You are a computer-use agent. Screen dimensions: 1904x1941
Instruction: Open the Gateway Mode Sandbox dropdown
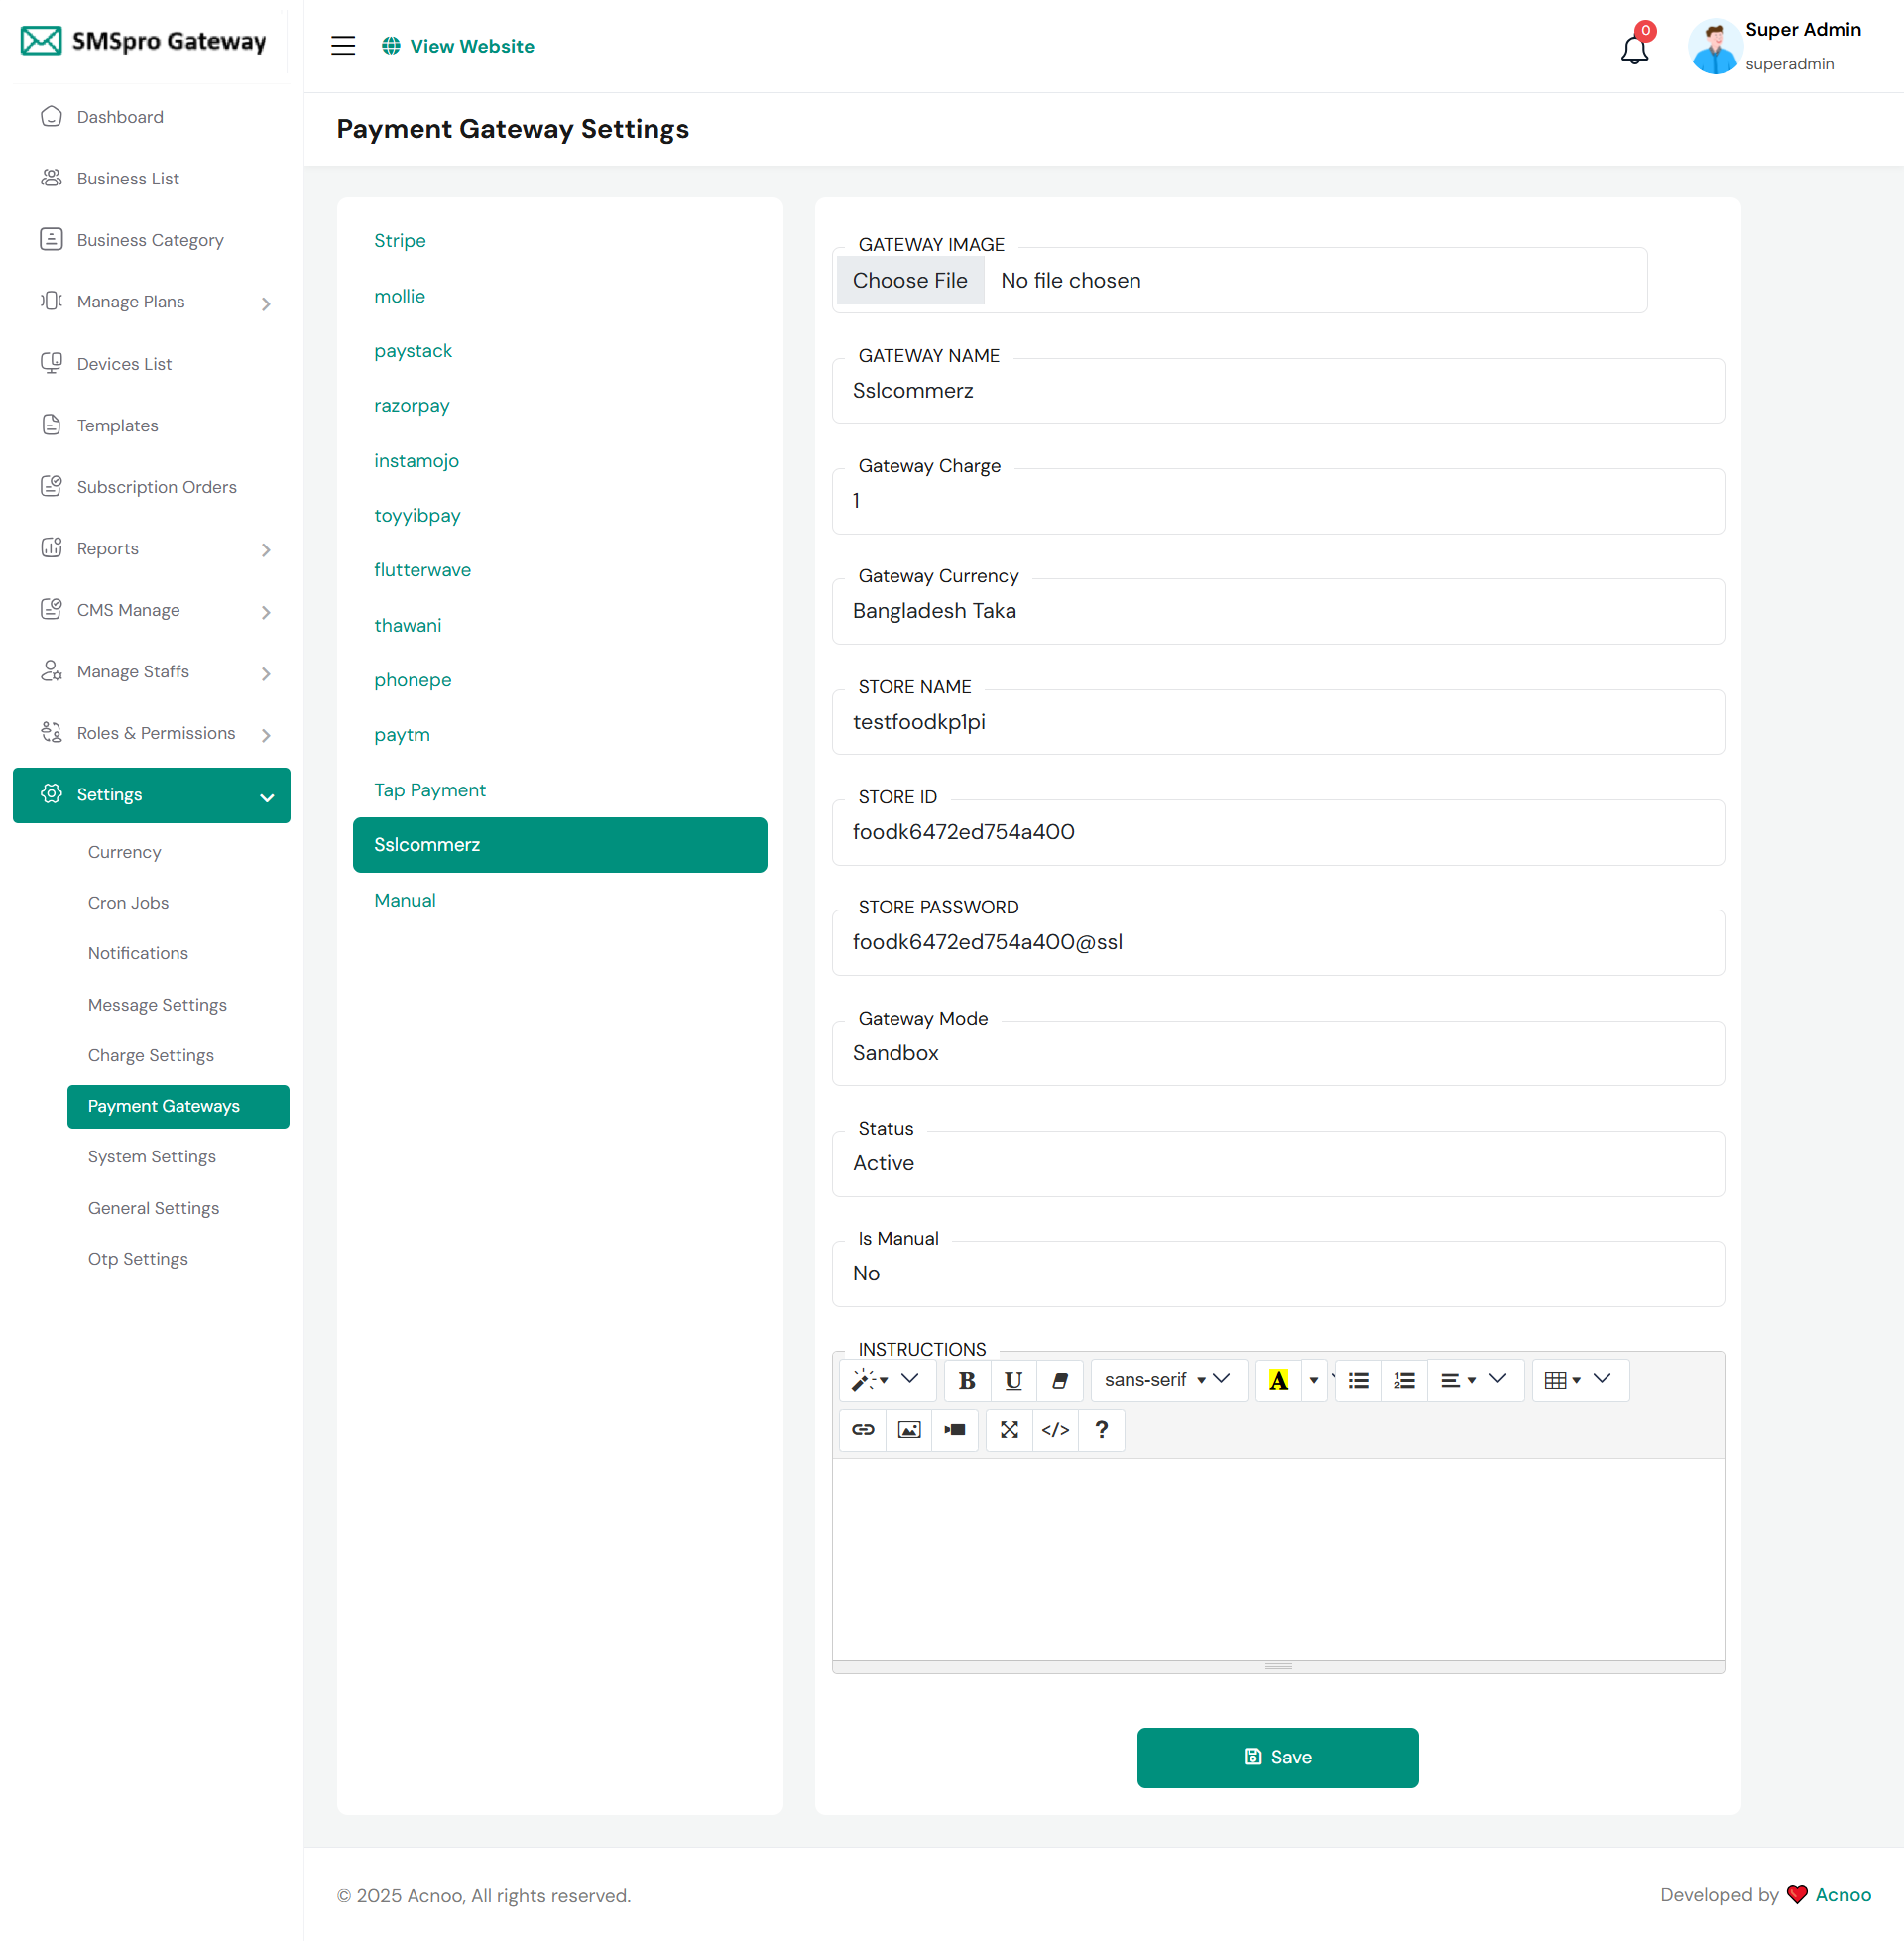(x=1277, y=1053)
